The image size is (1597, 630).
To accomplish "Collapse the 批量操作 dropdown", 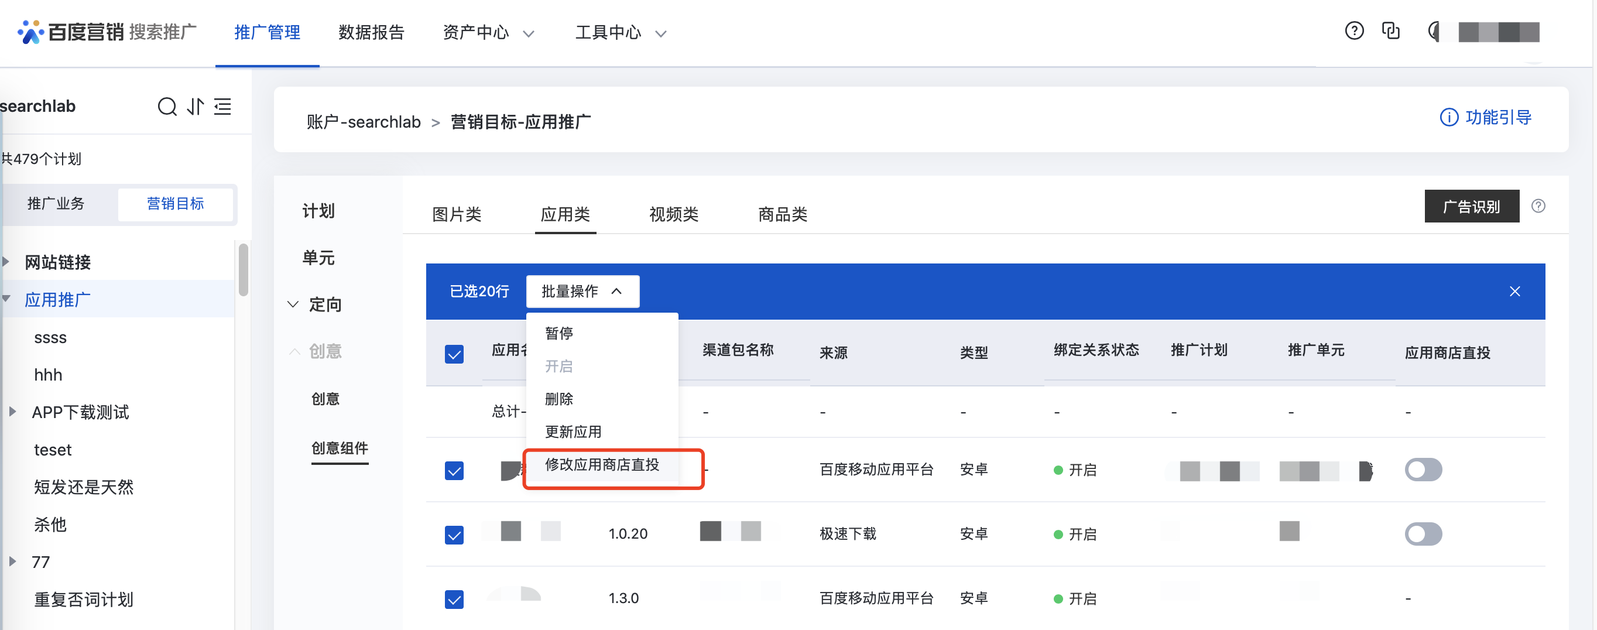I will pyautogui.click(x=582, y=292).
